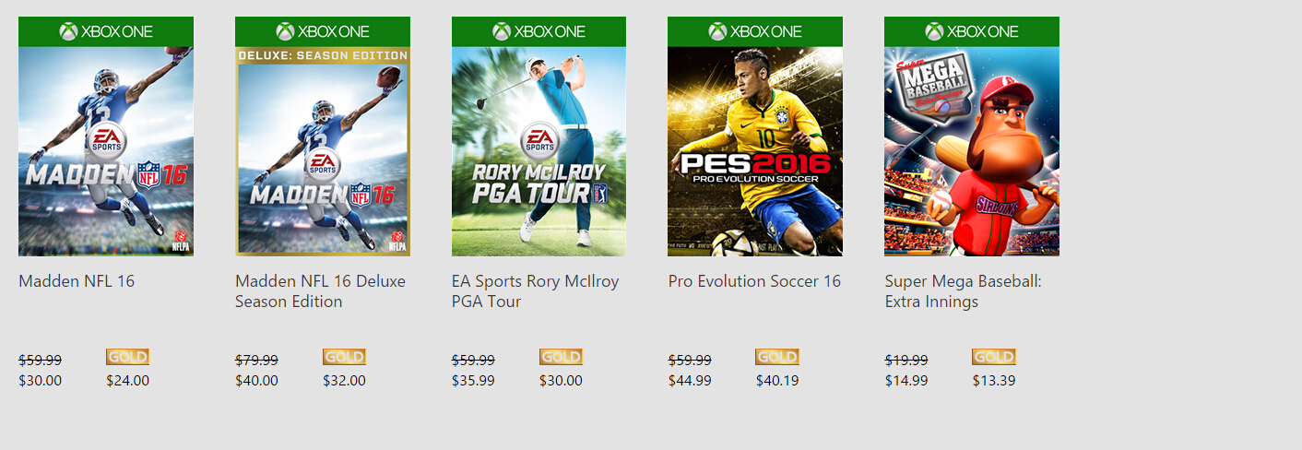
Task: Open Madden NFL 16 Deluxe Season Edition cover
Action: click(x=323, y=151)
